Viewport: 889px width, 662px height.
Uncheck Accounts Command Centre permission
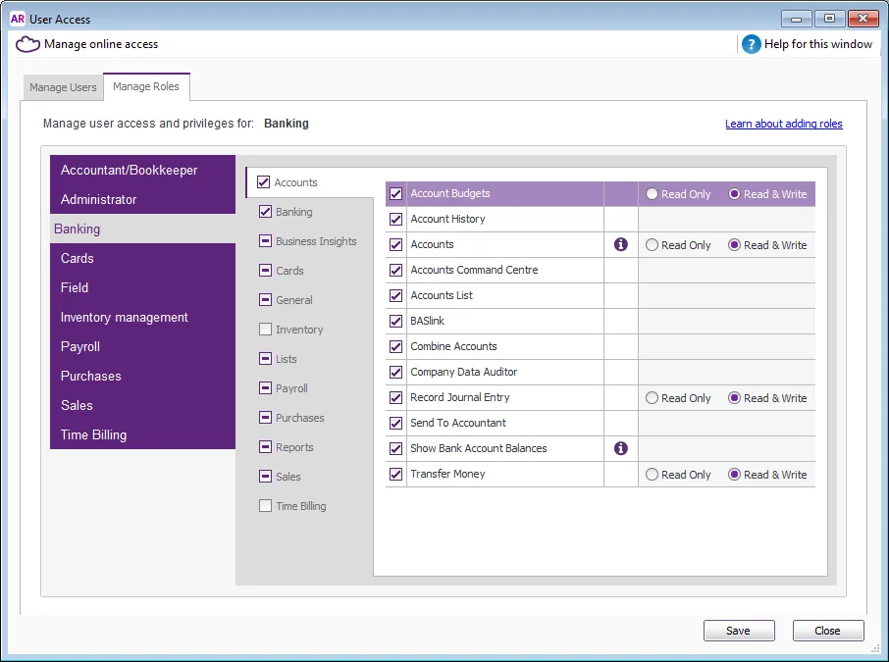coord(395,271)
